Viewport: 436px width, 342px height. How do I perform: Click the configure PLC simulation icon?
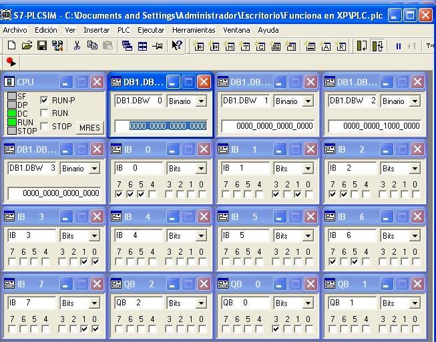pos(57,45)
